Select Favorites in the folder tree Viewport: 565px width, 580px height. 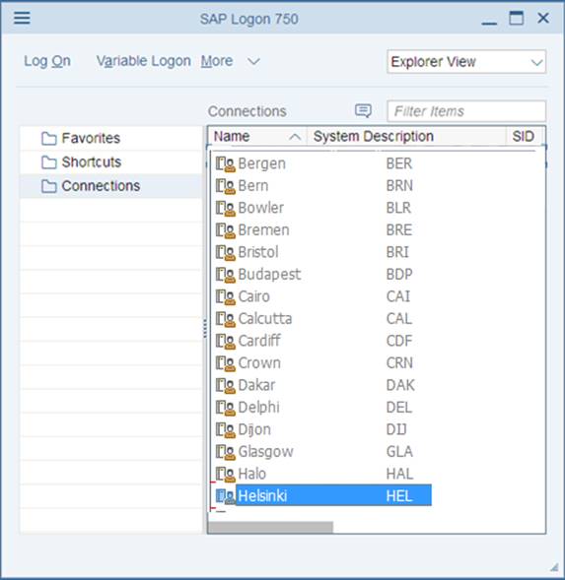(x=91, y=138)
